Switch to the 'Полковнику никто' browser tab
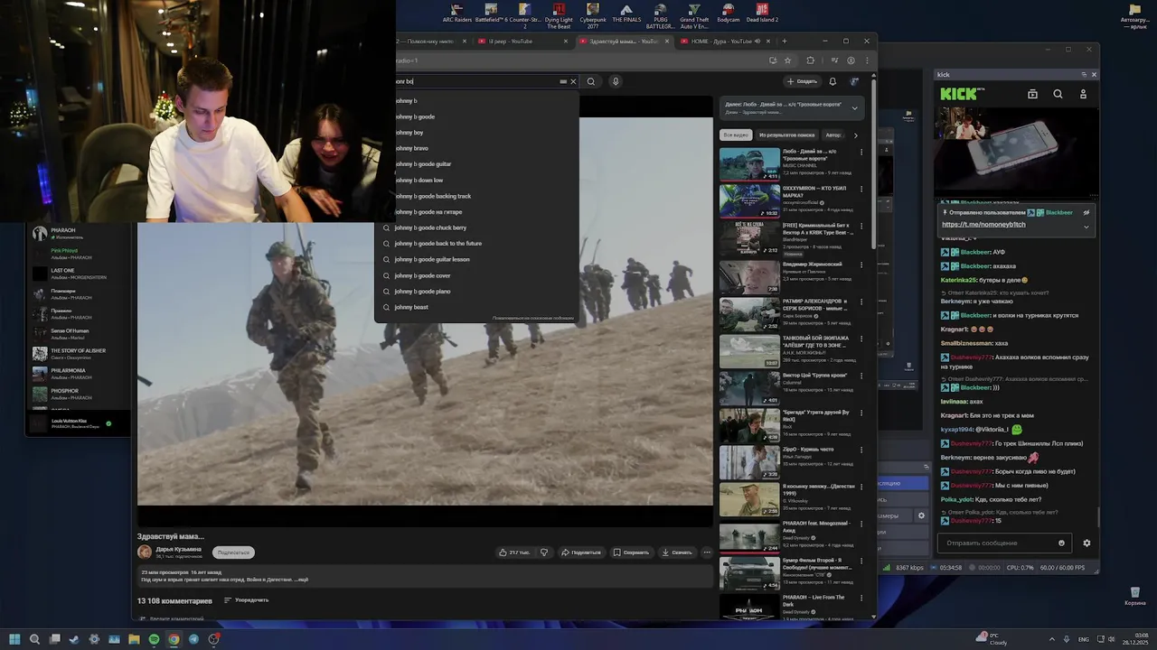 click(x=432, y=41)
